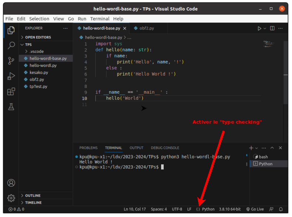The image size is (292, 217).
Task: Open Explorer views and more actions ellipsis
Action: 65,28
